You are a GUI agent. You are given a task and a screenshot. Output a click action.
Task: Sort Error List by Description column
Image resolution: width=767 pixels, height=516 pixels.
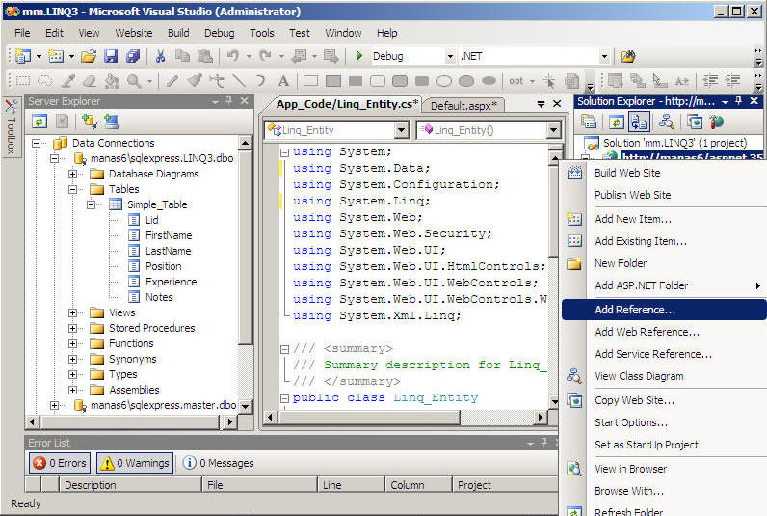pyautogui.click(x=130, y=485)
